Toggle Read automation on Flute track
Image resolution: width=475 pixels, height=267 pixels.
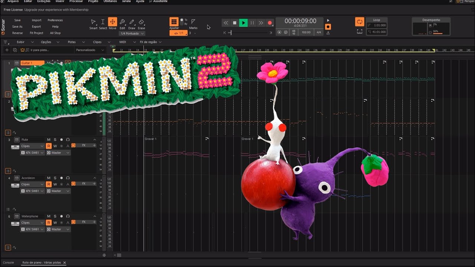coord(49,146)
